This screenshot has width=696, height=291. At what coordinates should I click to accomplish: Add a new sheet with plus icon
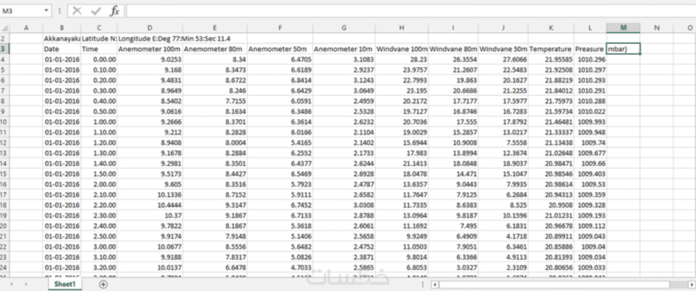click(x=103, y=285)
